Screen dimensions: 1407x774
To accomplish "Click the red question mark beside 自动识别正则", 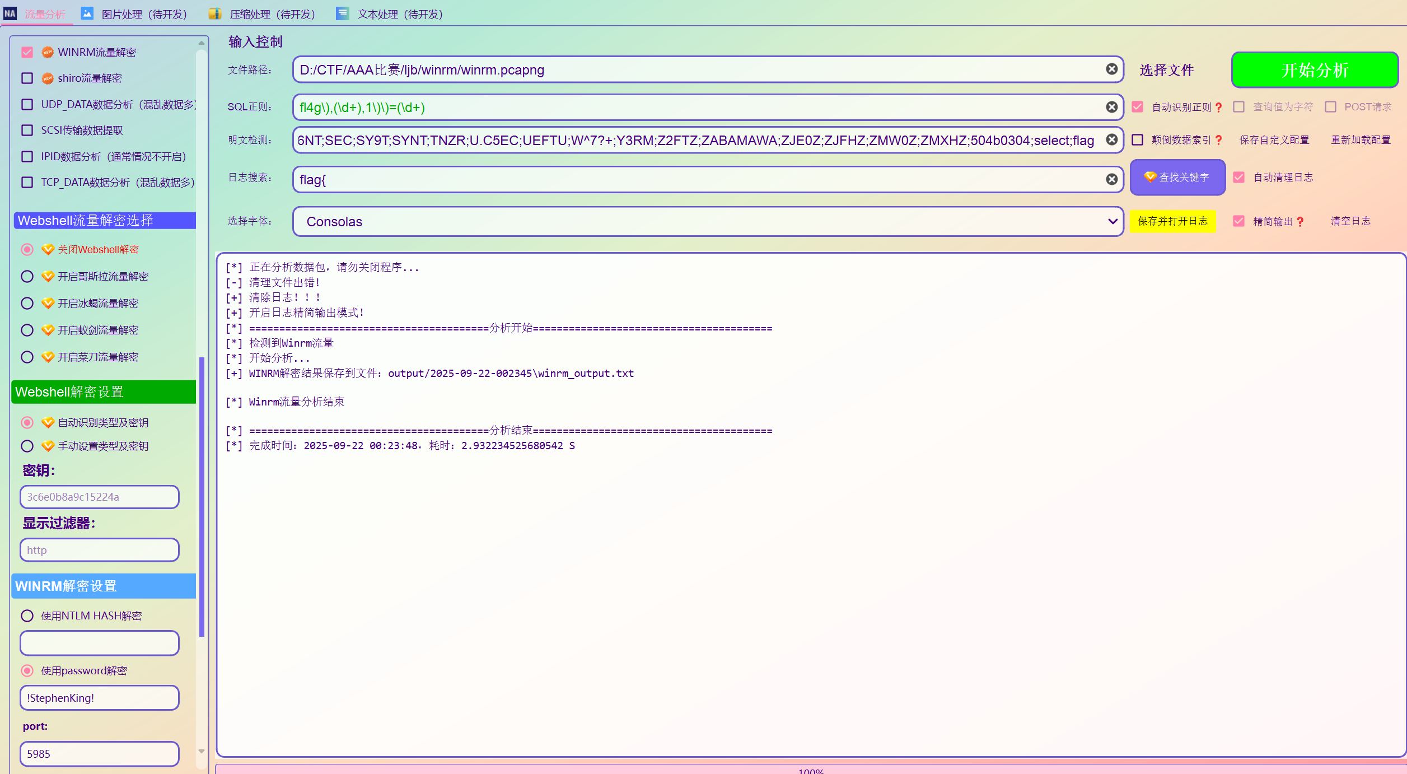I will tap(1219, 107).
